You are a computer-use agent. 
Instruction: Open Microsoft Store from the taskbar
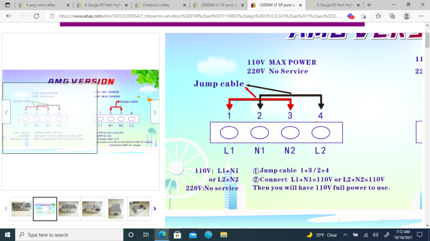pos(178,235)
